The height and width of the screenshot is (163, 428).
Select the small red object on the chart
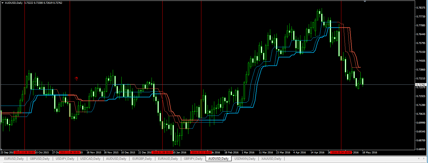click(x=76, y=79)
